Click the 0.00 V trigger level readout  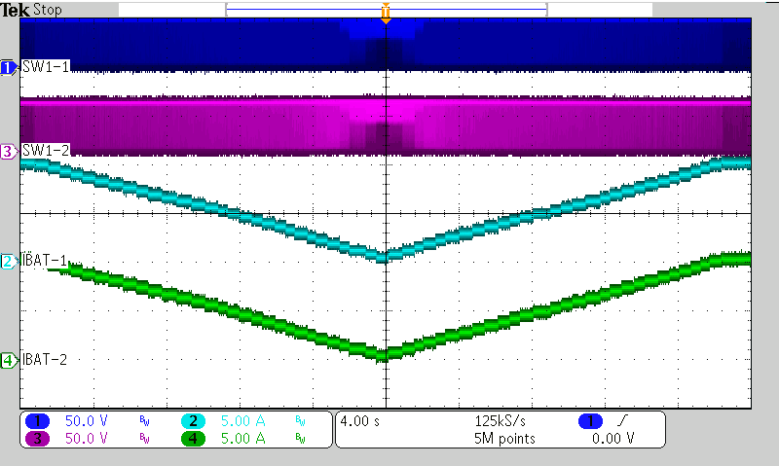coord(612,439)
